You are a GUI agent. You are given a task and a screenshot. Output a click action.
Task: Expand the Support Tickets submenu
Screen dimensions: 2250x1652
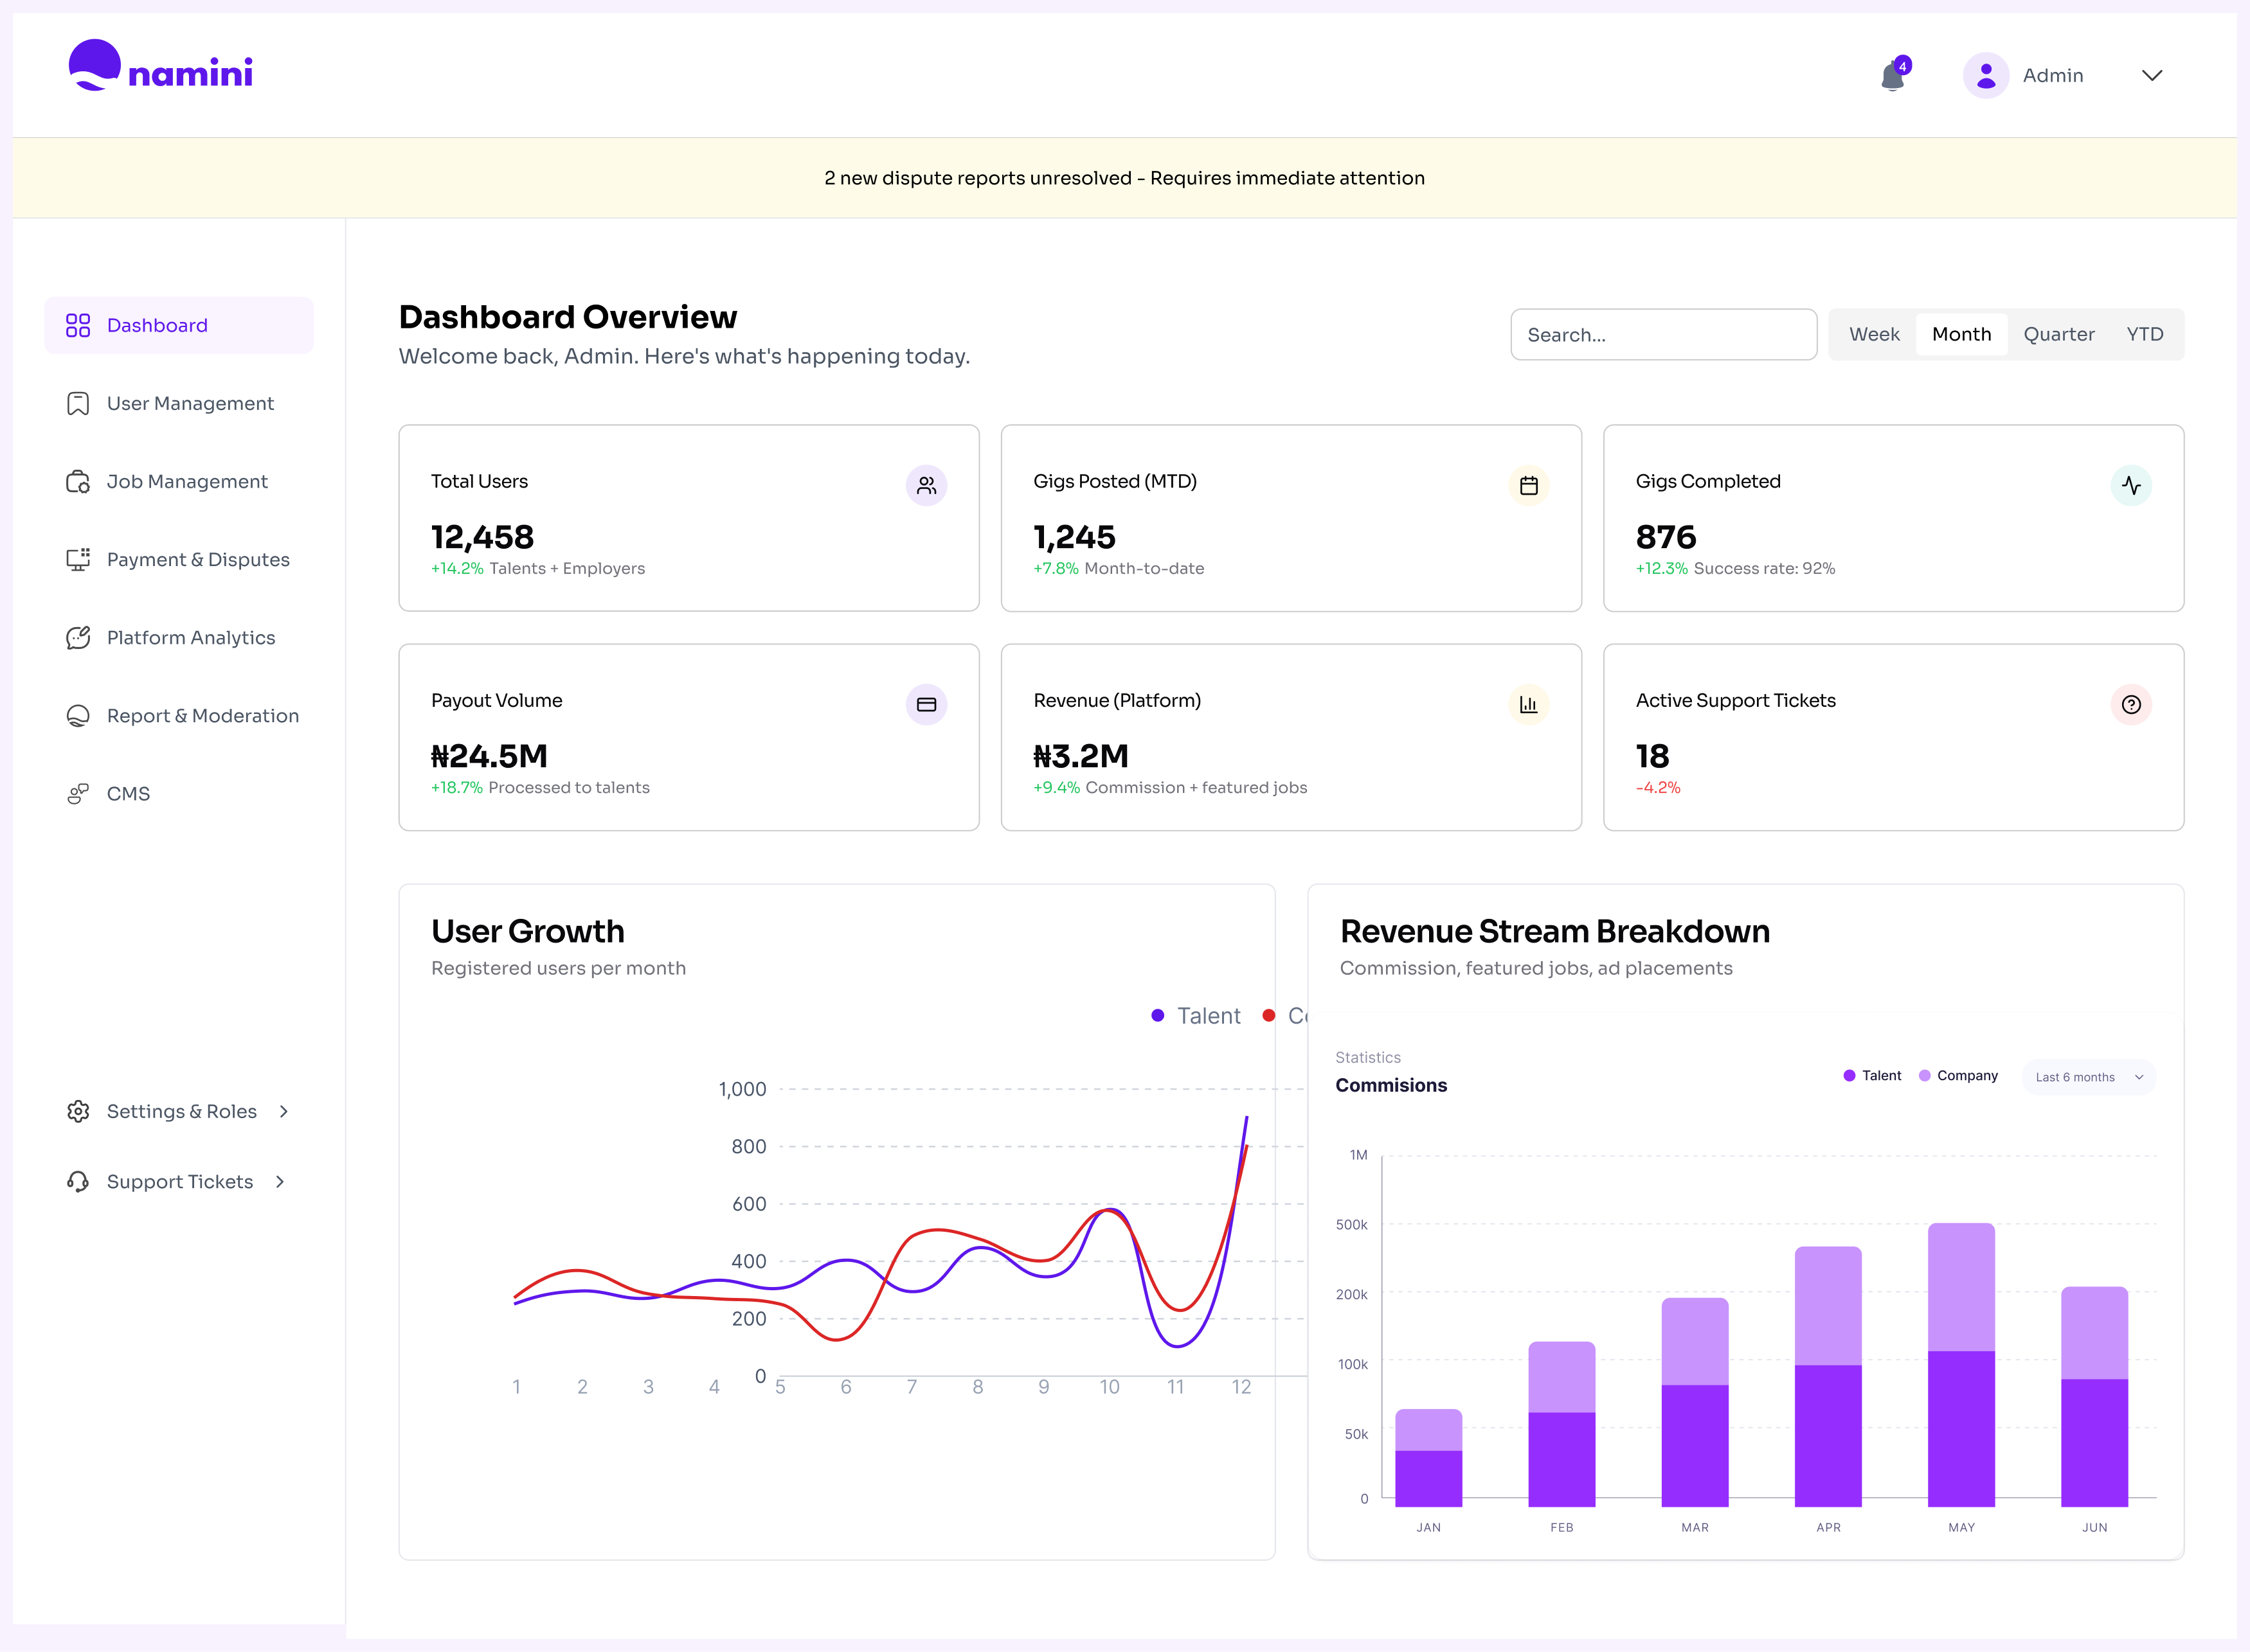pos(280,1181)
